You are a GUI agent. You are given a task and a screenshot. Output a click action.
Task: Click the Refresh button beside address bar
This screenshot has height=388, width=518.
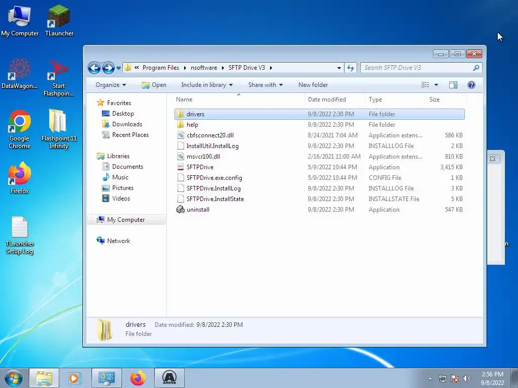point(351,68)
